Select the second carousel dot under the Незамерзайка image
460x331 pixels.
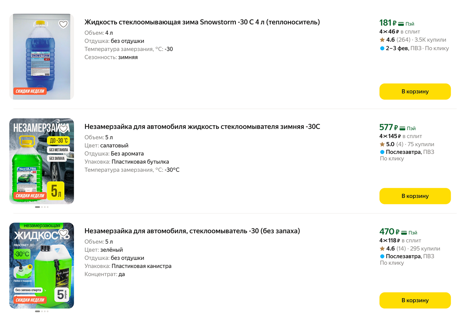coord(42,207)
